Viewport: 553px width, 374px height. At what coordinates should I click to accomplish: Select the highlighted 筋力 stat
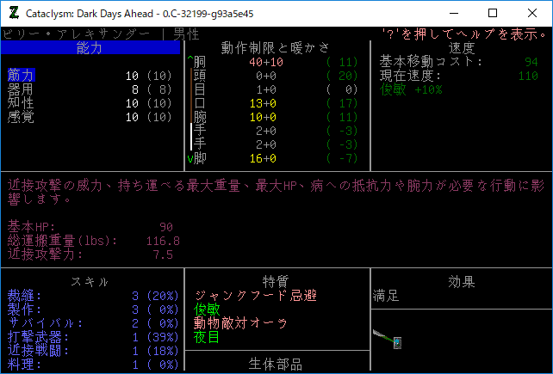(21, 76)
